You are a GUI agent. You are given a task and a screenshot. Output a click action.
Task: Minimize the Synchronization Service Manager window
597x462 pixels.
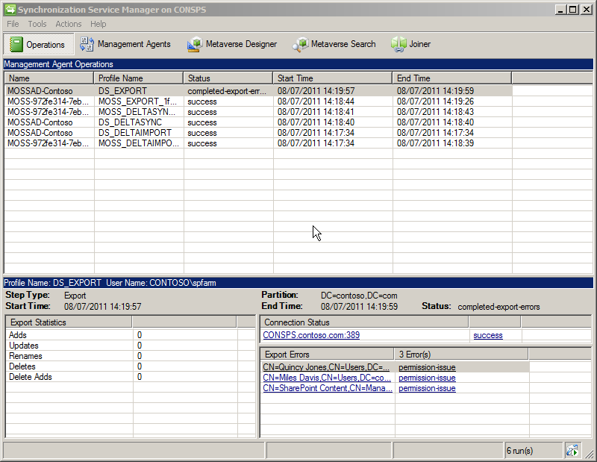[x=560, y=10]
